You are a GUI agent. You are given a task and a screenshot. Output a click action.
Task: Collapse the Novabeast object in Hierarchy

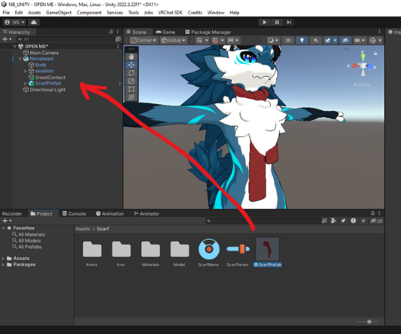(x=20, y=59)
